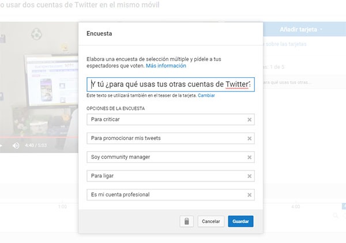Edit the poll question text field
This screenshot has width=346, height=243.
click(x=170, y=84)
